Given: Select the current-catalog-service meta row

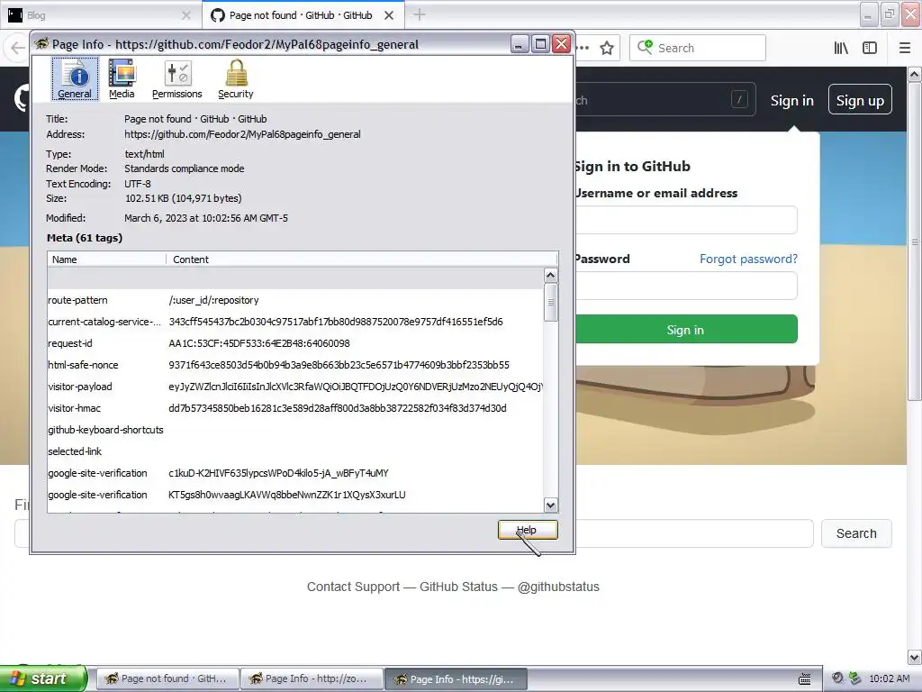Looking at the screenshot, I should click(295, 322).
